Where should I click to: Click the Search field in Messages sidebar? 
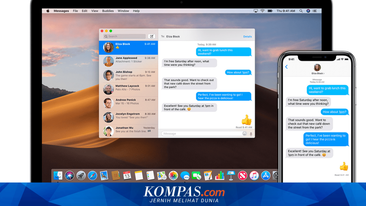click(124, 36)
